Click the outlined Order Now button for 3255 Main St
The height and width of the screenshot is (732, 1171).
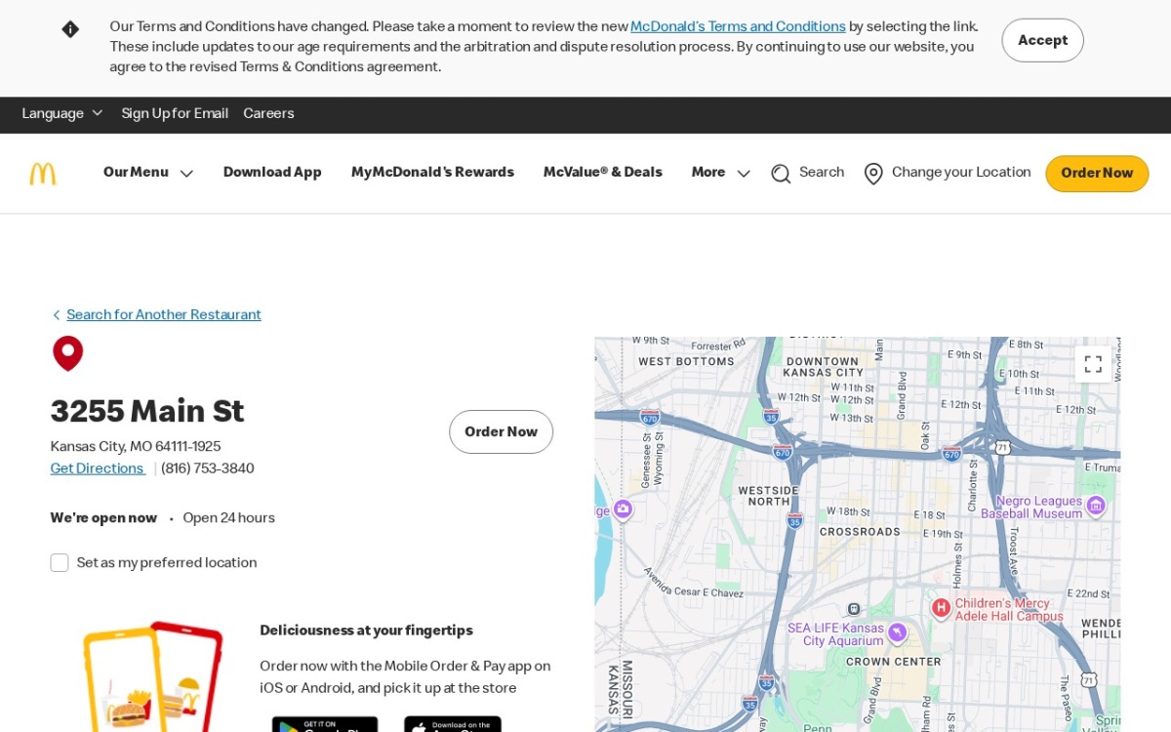(x=501, y=431)
